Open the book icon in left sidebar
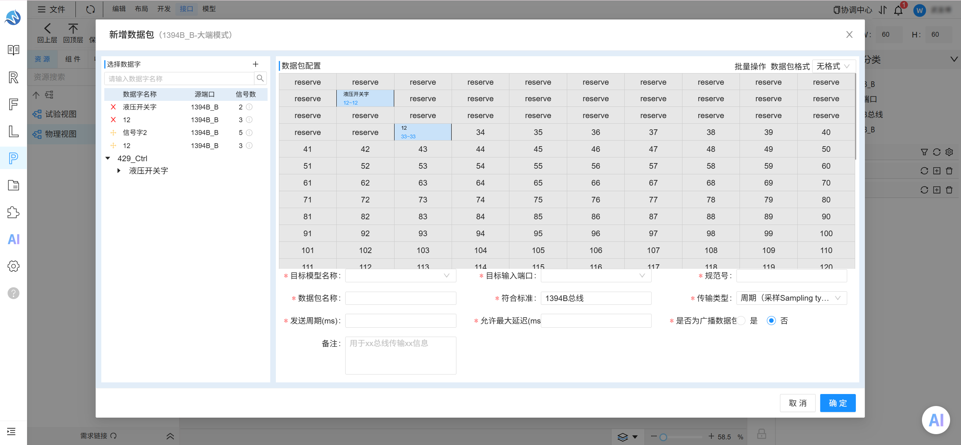The height and width of the screenshot is (445, 961). (14, 50)
